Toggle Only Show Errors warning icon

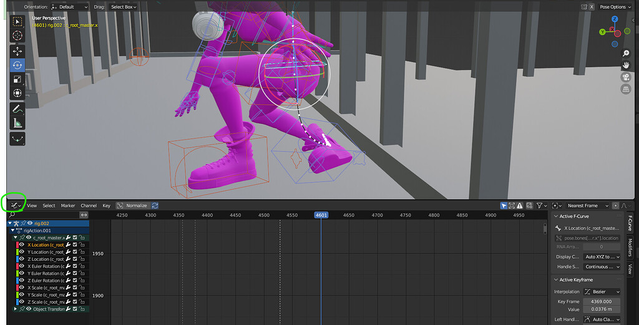(520, 206)
